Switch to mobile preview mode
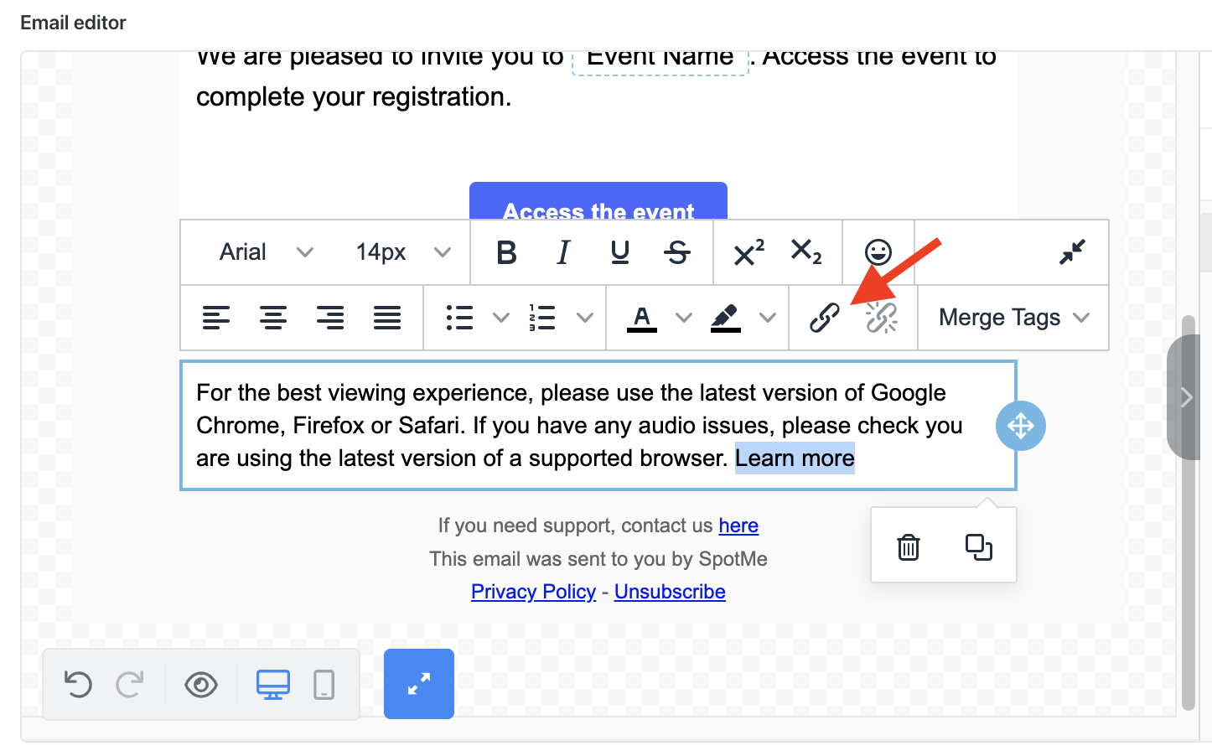The image size is (1212, 756). coord(325,684)
